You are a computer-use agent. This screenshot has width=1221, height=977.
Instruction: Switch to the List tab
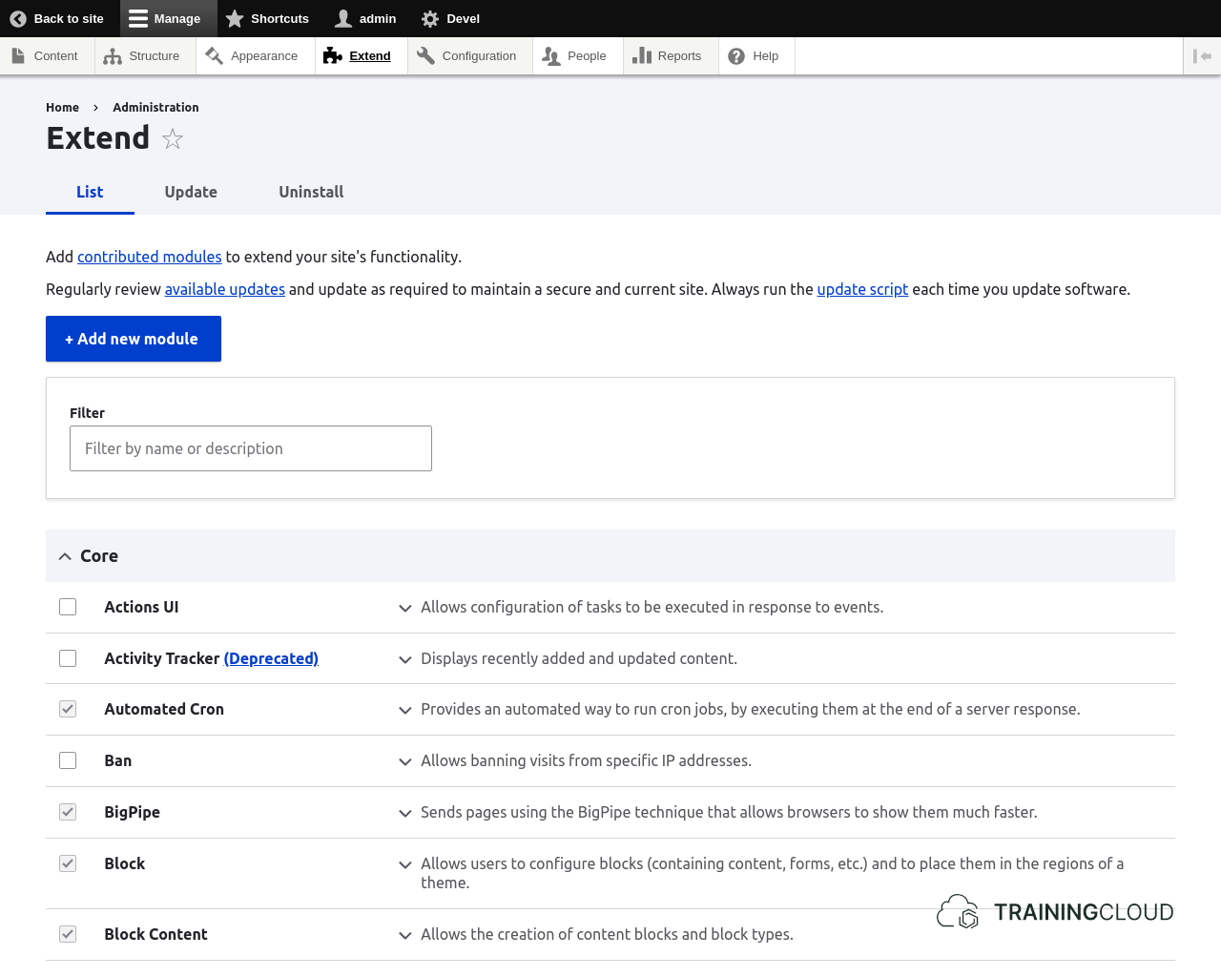pyautogui.click(x=90, y=192)
